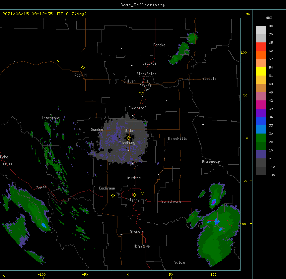Select magenta swatch between 42 and 39 dBZ
Screen dimensions: 286x279
click(261, 104)
